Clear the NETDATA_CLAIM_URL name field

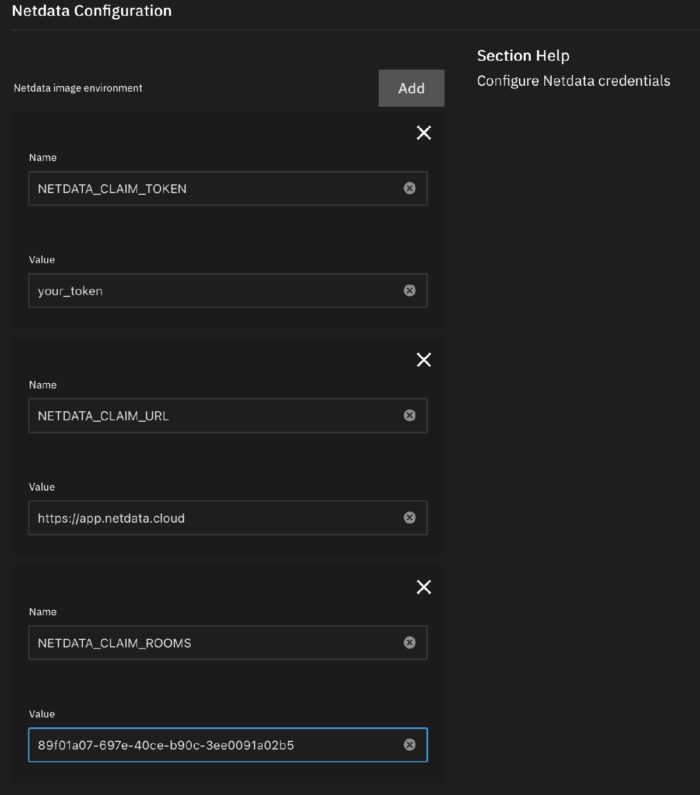410,415
